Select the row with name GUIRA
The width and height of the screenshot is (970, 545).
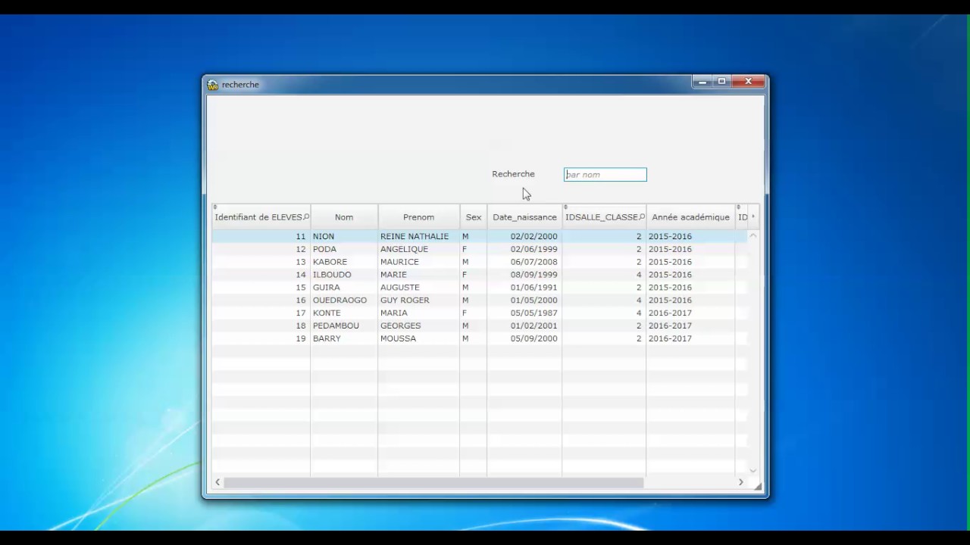(x=479, y=288)
